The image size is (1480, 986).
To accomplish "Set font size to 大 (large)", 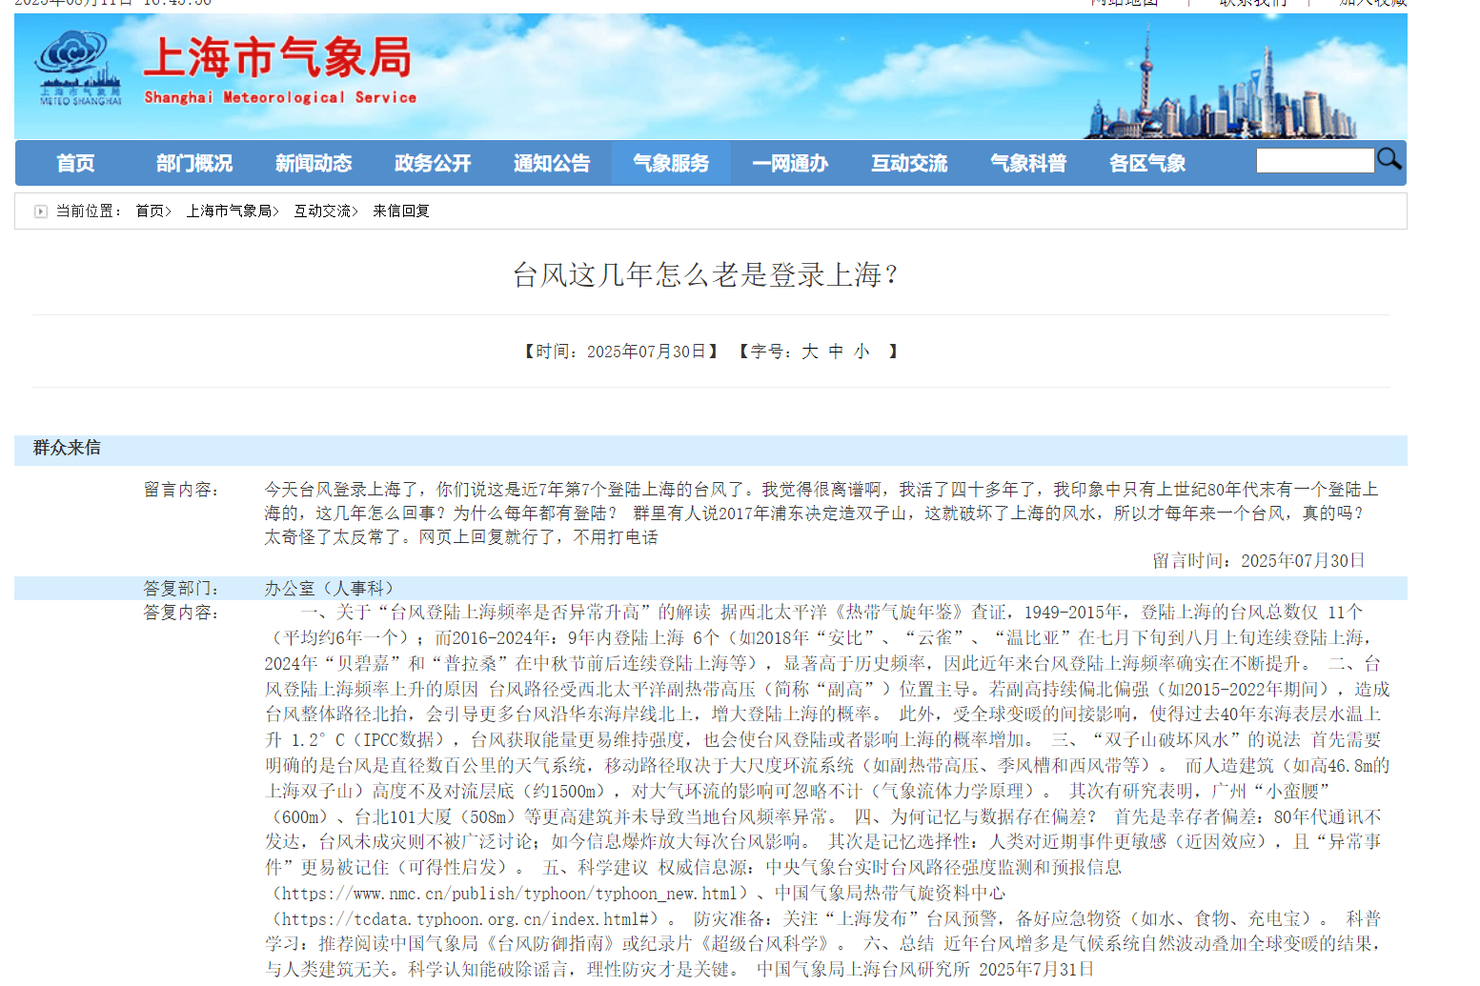I will (810, 352).
